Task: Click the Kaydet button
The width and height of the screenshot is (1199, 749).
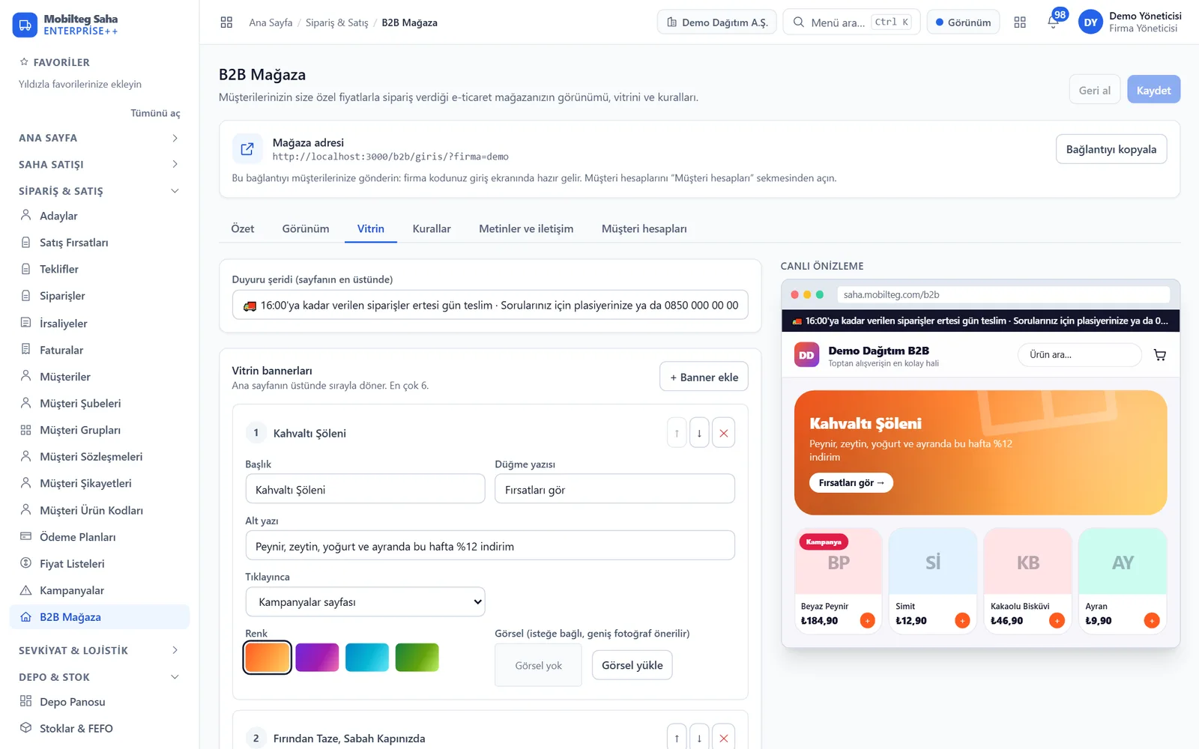Action: click(1153, 90)
